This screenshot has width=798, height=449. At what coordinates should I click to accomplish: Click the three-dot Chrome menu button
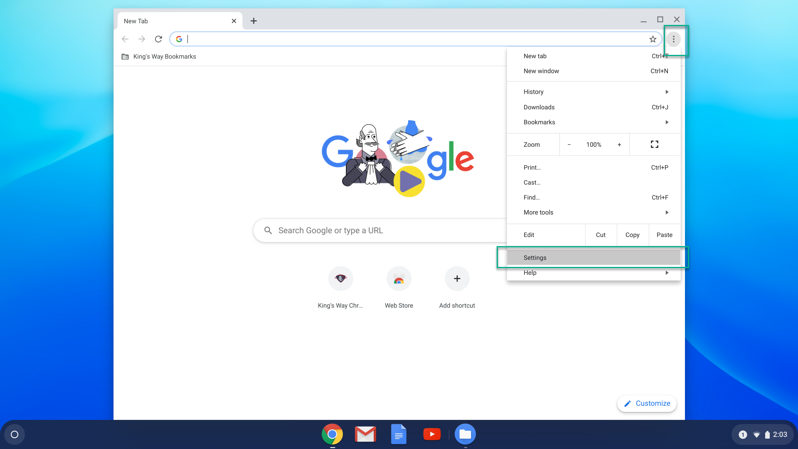[673, 39]
